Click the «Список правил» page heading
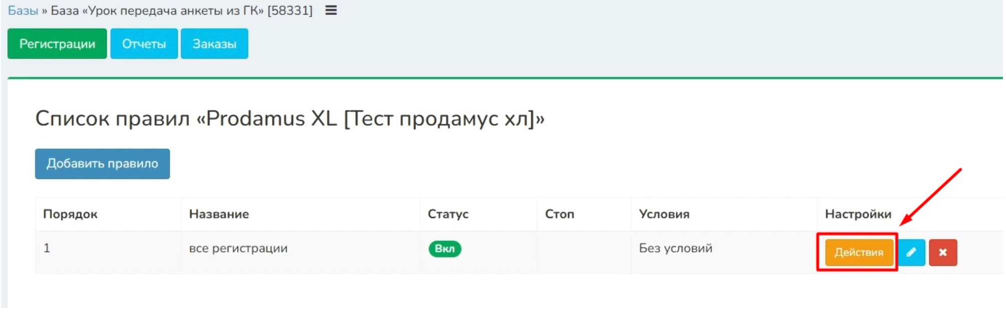 tap(290, 119)
